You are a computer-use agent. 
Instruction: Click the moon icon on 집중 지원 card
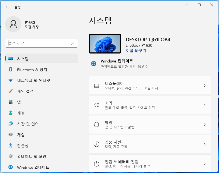point(97,144)
